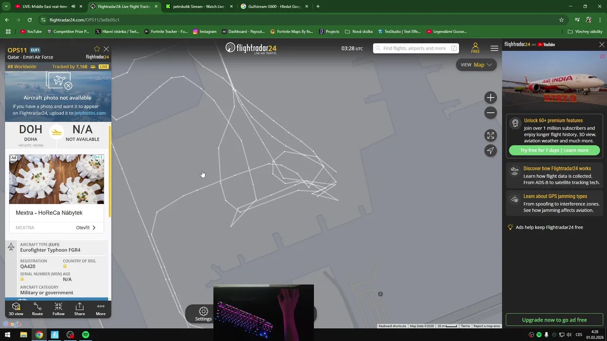Open Spotify from the taskbar
607x341 pixels.
point(85,335)
